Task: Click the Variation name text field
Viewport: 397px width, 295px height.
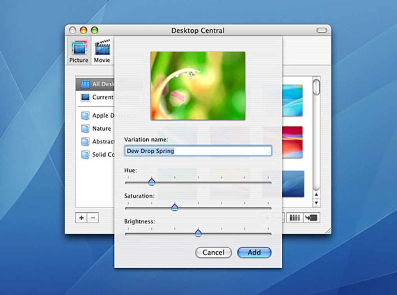Action: tap(198, 151)
